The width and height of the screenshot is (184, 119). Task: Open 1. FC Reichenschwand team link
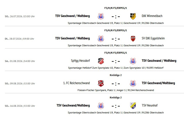[x=76, y=83]
